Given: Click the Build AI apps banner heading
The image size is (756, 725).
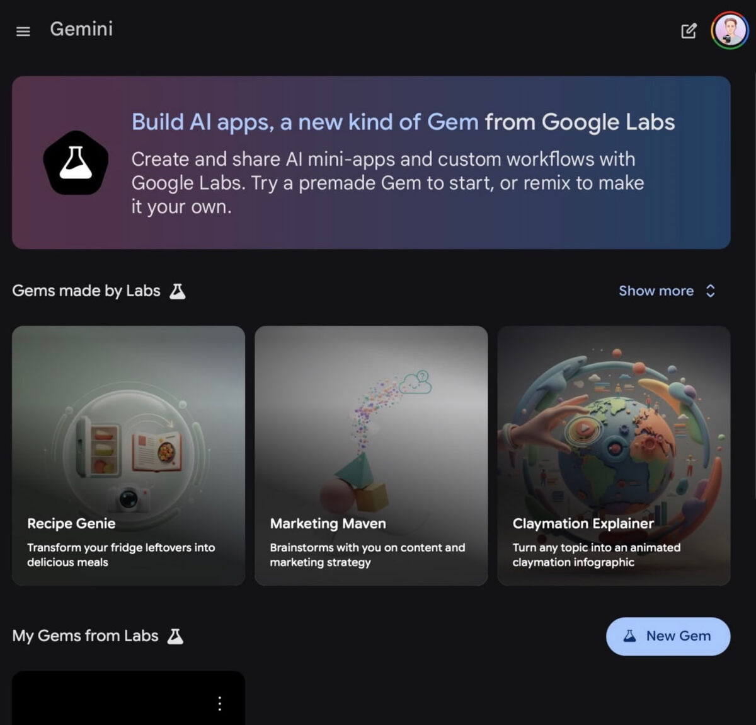Looking at the screenshot, I should point(403,122).
